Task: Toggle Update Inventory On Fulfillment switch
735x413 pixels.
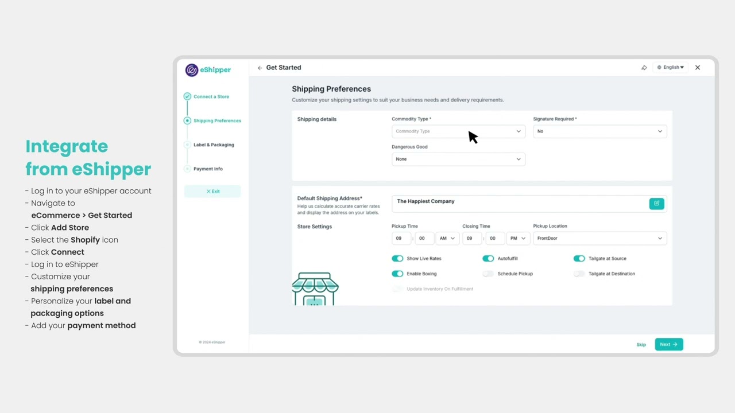Action: coord(397,289)
